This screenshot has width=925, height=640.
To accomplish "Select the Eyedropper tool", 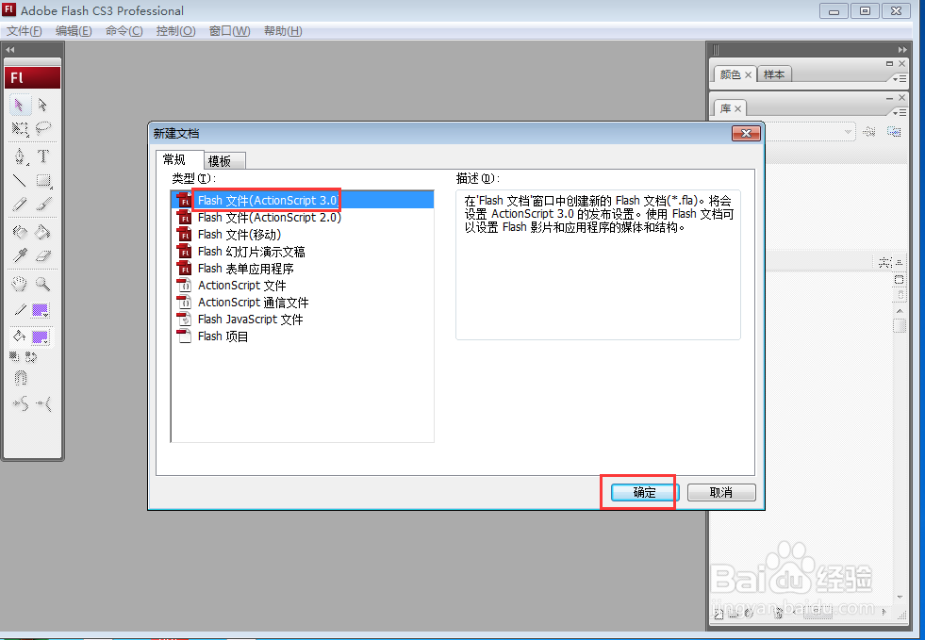I will tap(19, 255).
